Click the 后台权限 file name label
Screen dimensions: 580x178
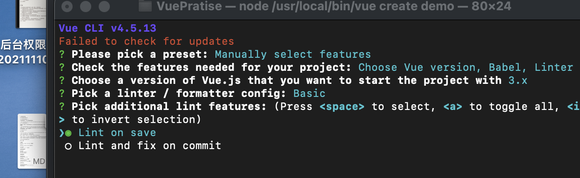click(24, 45)
